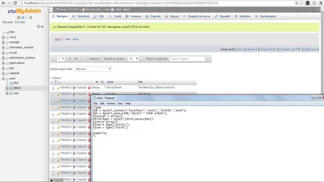Image resolution: width=324 pixels, height=182 pixels.
Task: Click Copiază icon in David Bowie row
Action: click(74, 87)
